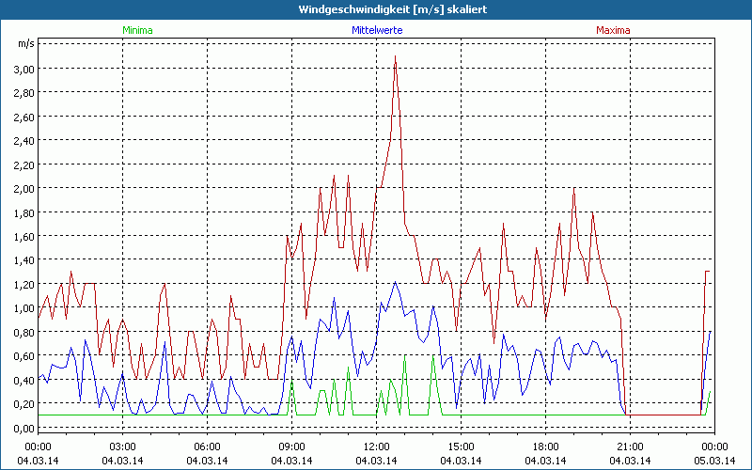The image size is (752, 470).
Task: Click the 2,60 y-axis label
Action: 23,117
